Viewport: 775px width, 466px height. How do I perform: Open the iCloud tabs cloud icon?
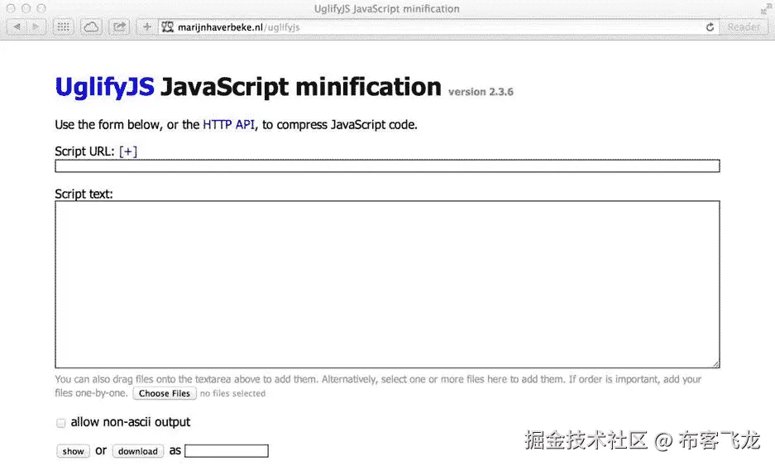[x=91, y=26]
